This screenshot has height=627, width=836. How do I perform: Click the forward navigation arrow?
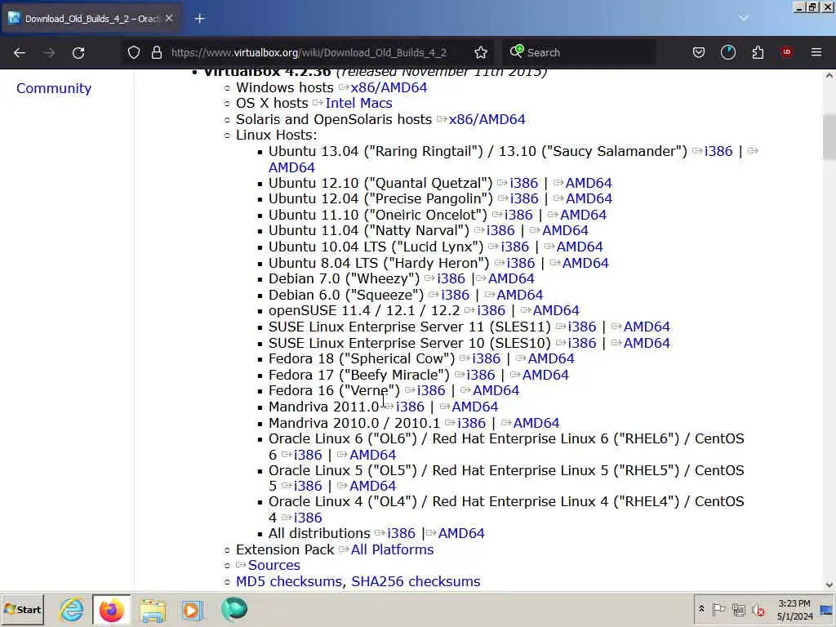pos(49,52)
